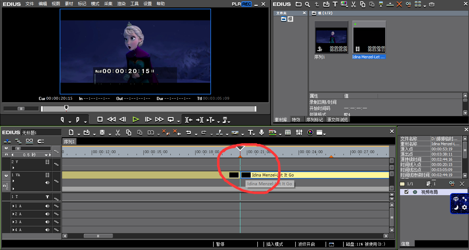Step back one frame
Viewport: 469px width, 250px height.
(122, 119)
